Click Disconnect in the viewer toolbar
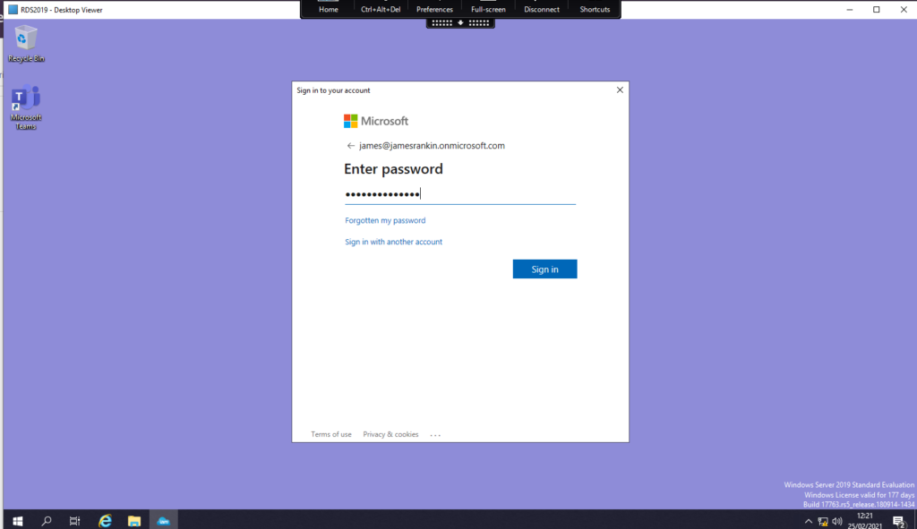 point(542,9)
